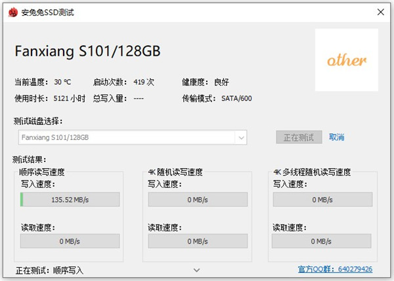
Task: Click 取消 to cancel the test
Action: pos(337,137)
